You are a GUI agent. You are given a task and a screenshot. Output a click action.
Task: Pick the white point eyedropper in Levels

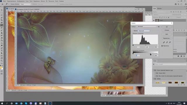(170, 42)
